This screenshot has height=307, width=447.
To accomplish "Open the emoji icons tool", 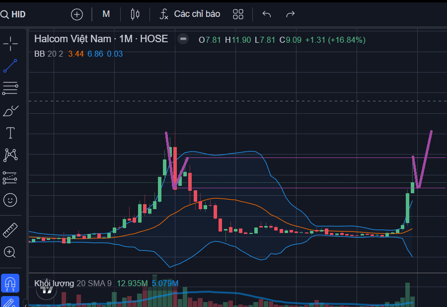I will pos(10,200).
